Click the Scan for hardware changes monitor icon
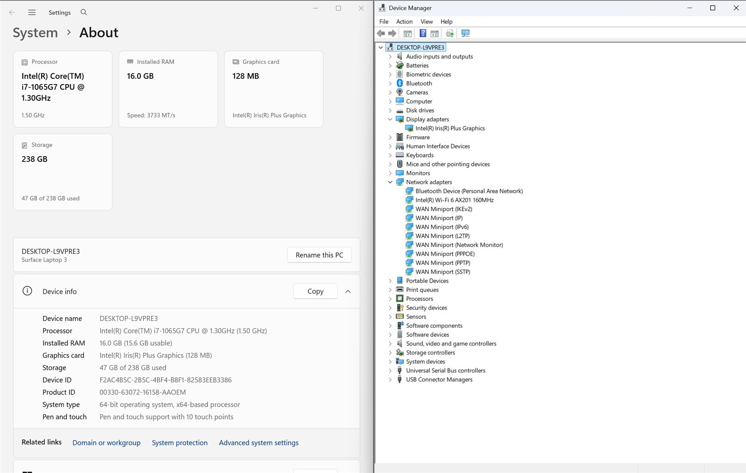The image size is (746, 473). point(465,33)
